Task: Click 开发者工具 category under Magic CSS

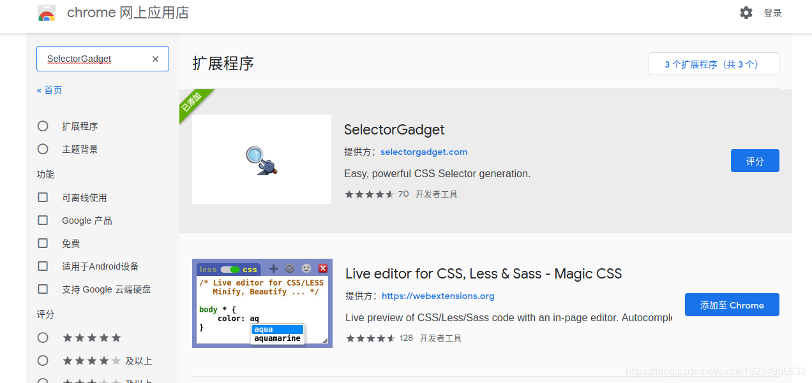Action: click(x=440, y=338)
